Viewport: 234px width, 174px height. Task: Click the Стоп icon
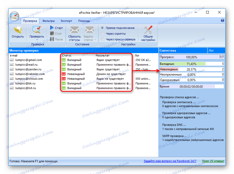coord(52,33)
